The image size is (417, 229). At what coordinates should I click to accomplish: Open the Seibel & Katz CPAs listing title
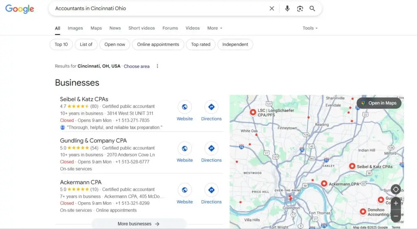(x=84, y=99)
